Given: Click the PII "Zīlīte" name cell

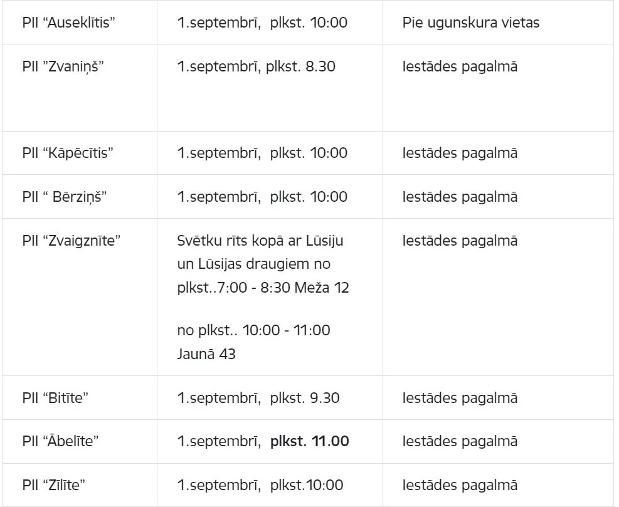Looking at the screenshot, I should [54, 485].
